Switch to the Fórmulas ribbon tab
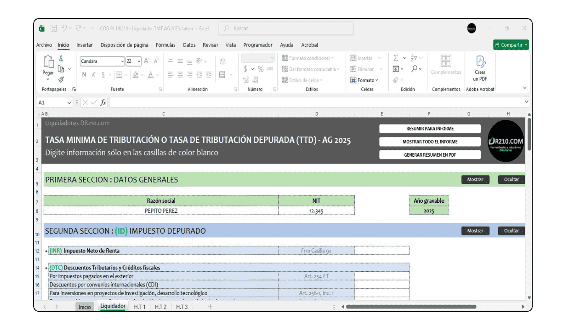Image resolution: width=566 pixels, height=330 pixels. pyautogui.click(x=166, y=45)
